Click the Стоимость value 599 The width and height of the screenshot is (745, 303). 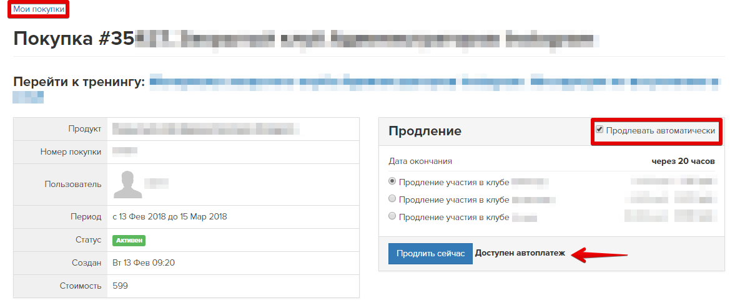click(x=120, y=286)
